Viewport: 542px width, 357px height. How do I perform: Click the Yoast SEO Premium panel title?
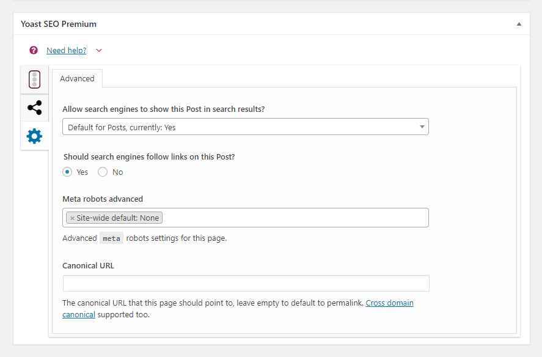(x=59, y=24)
